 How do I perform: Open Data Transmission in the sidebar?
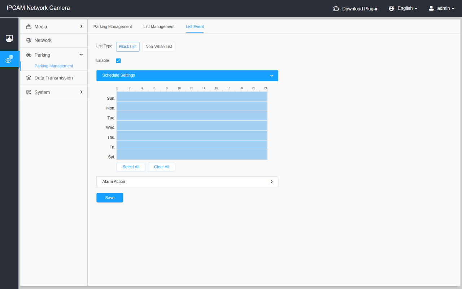coord(54,78)
